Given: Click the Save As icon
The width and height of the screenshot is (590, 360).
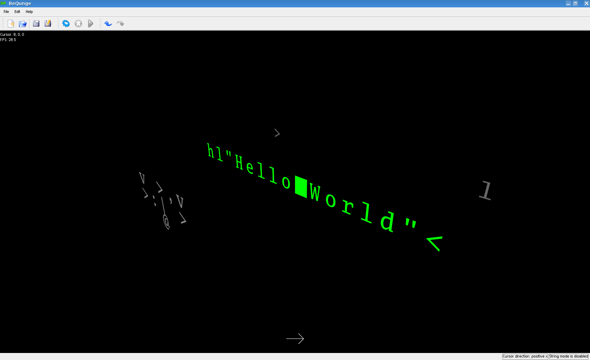Looking at the screenshot, I should click(x=48, y=24).
